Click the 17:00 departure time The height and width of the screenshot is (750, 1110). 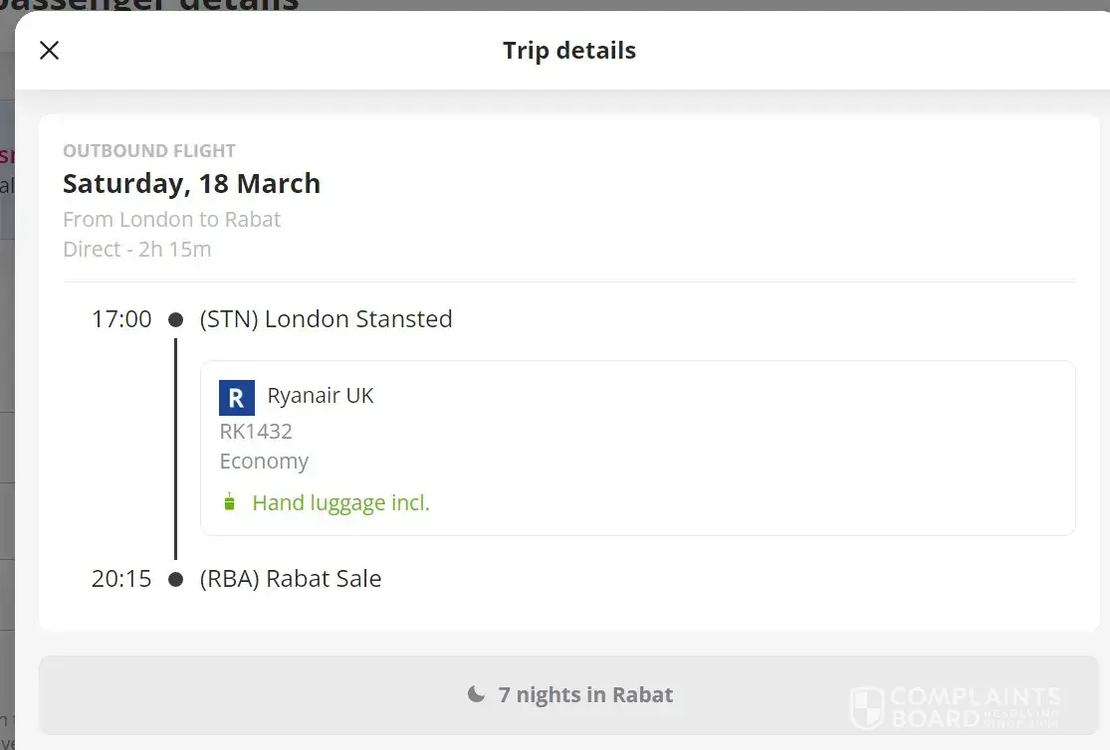click(121, 319)
